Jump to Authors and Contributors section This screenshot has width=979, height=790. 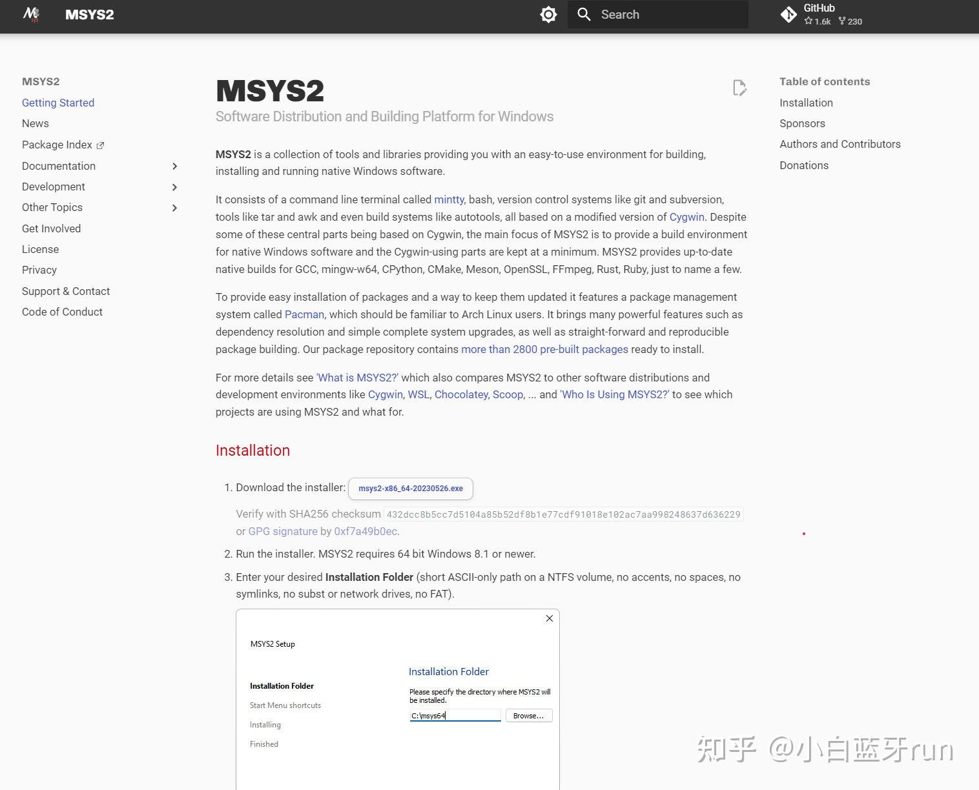coord(840,144)
